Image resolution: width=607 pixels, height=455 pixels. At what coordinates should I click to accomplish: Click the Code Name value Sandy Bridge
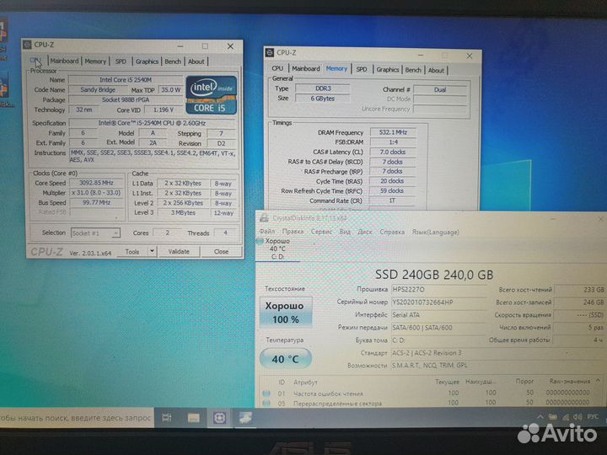(x=98, y=90)
